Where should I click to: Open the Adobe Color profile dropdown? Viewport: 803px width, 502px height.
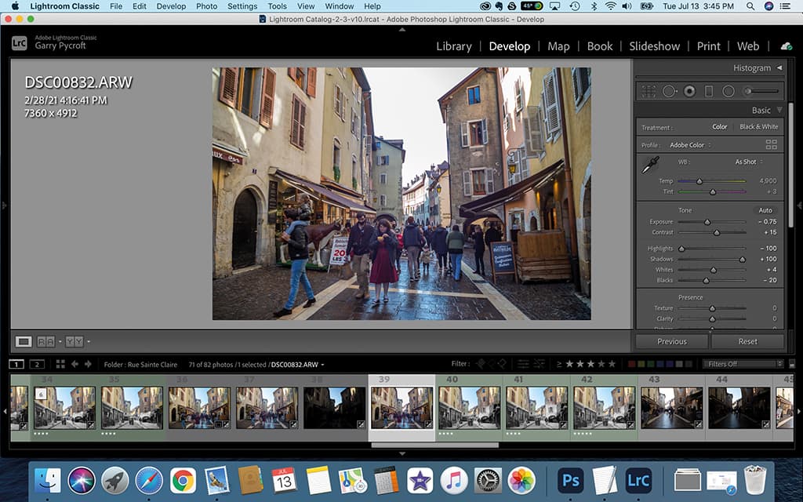point(690,145)
